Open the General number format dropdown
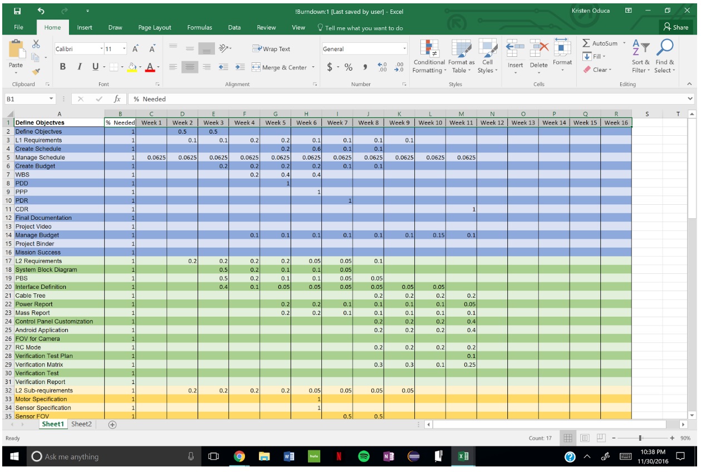Screen dimensions: 701x472 tap(405, 49)
